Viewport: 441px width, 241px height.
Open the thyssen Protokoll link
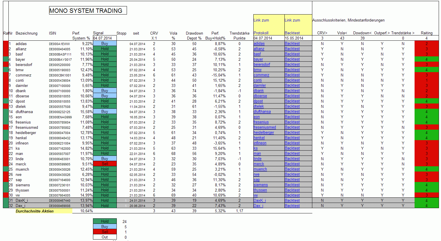260,190
